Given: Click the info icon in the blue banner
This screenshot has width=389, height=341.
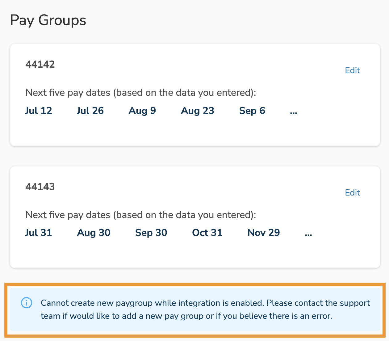Looking at the screenshot, I should [x=27, y=303].
